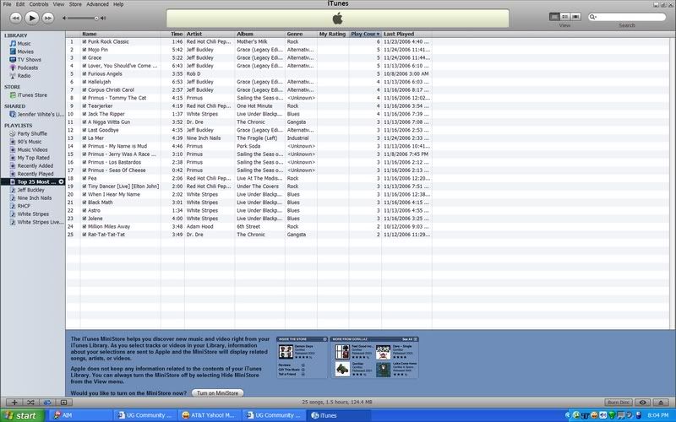Toggle repeat at the bottom bar
The height and width of the screenshot is (422, 676).
[x=47, y=403]
